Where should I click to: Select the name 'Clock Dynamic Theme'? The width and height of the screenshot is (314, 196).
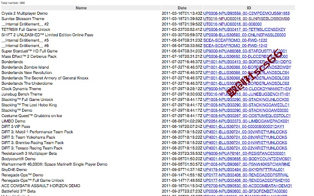[x=21, y=89]
